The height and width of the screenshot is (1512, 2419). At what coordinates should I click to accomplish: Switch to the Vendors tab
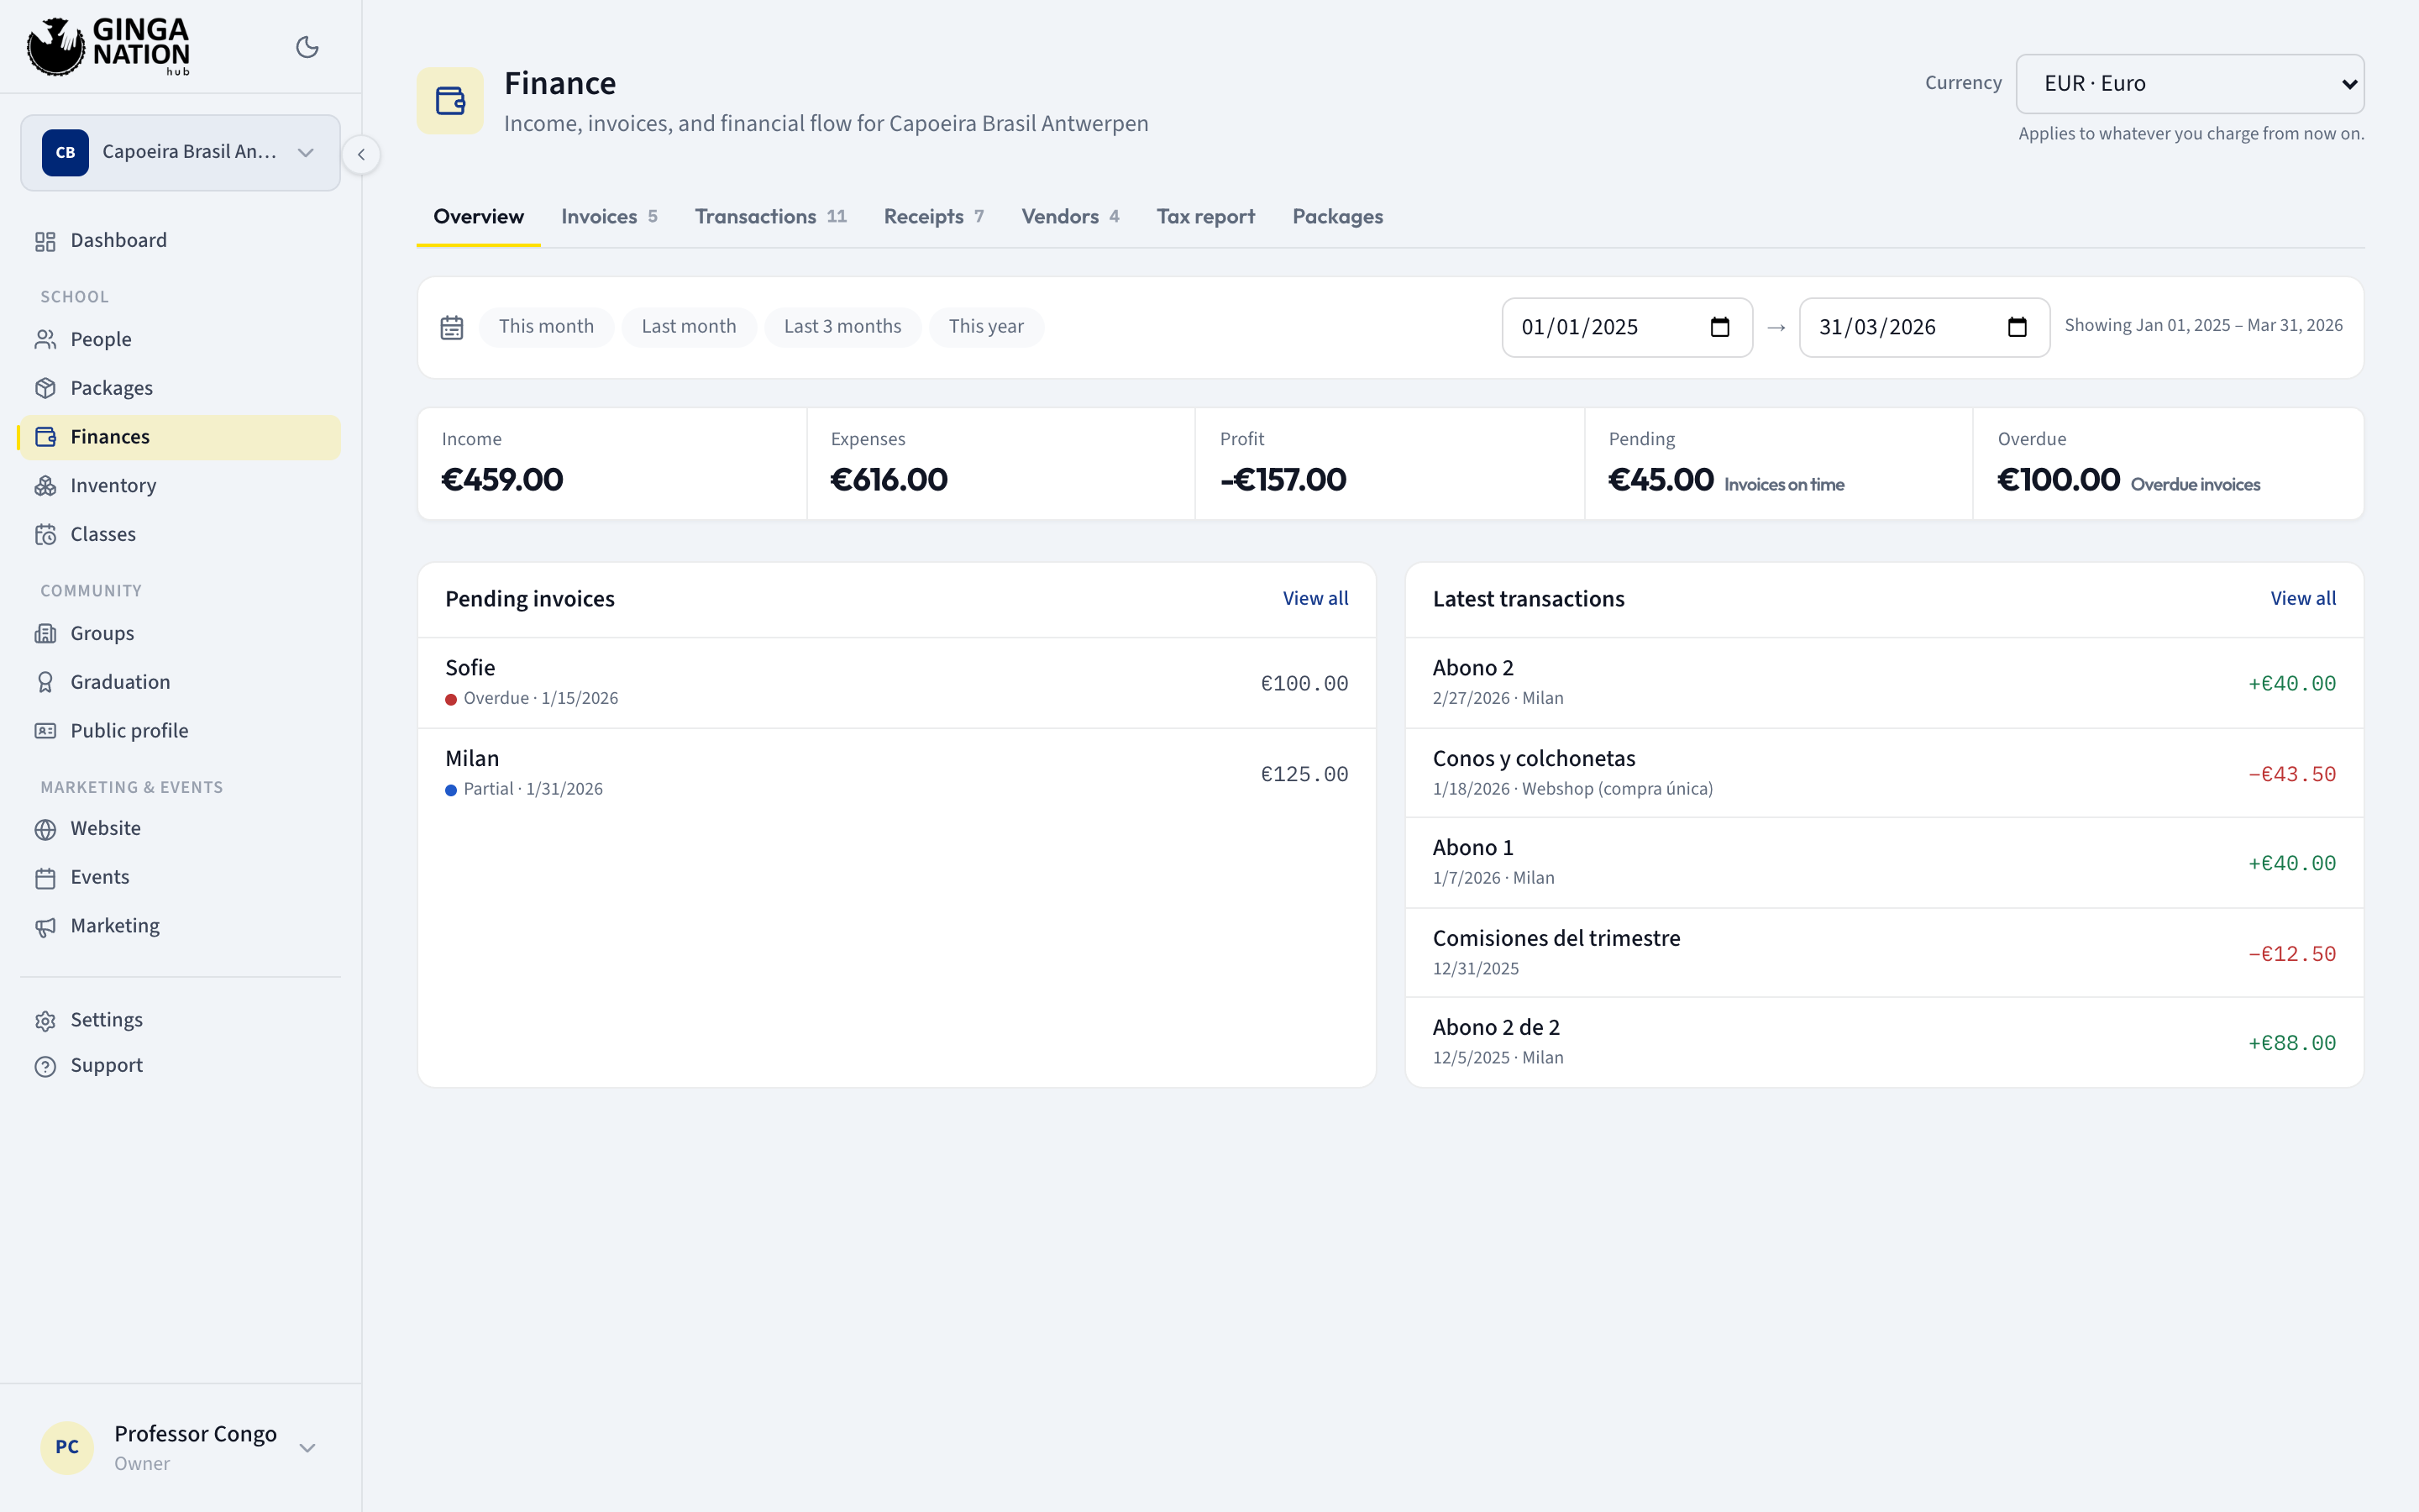(1069, 217)
